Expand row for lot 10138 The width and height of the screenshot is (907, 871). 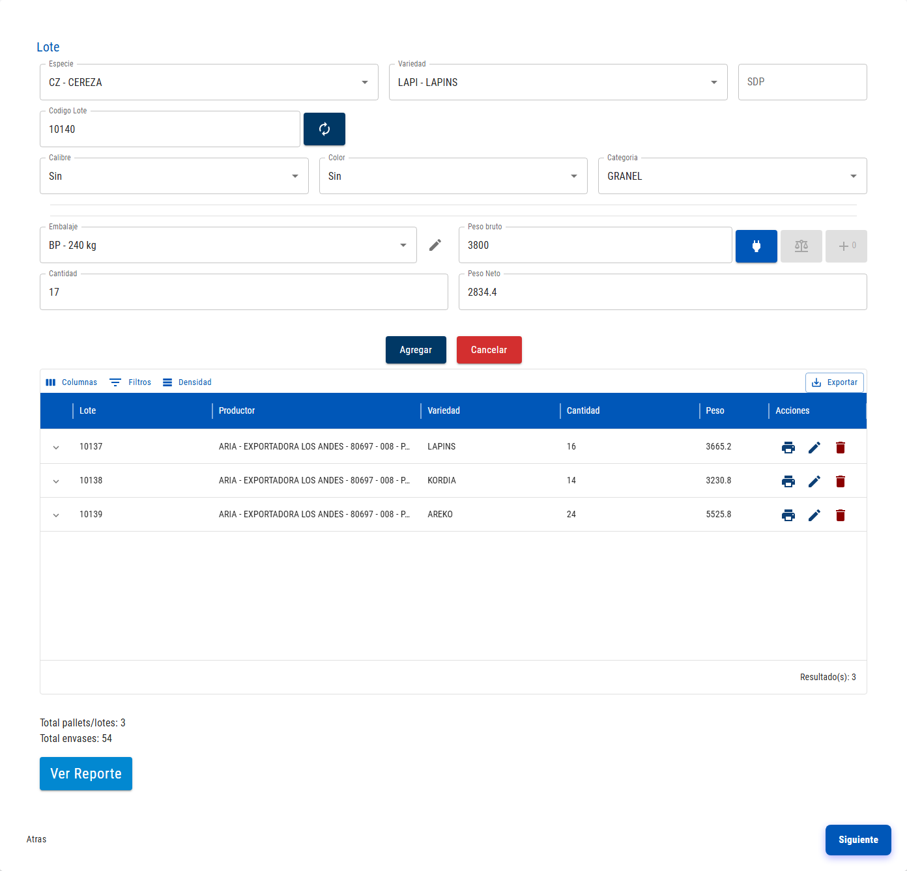56,481
